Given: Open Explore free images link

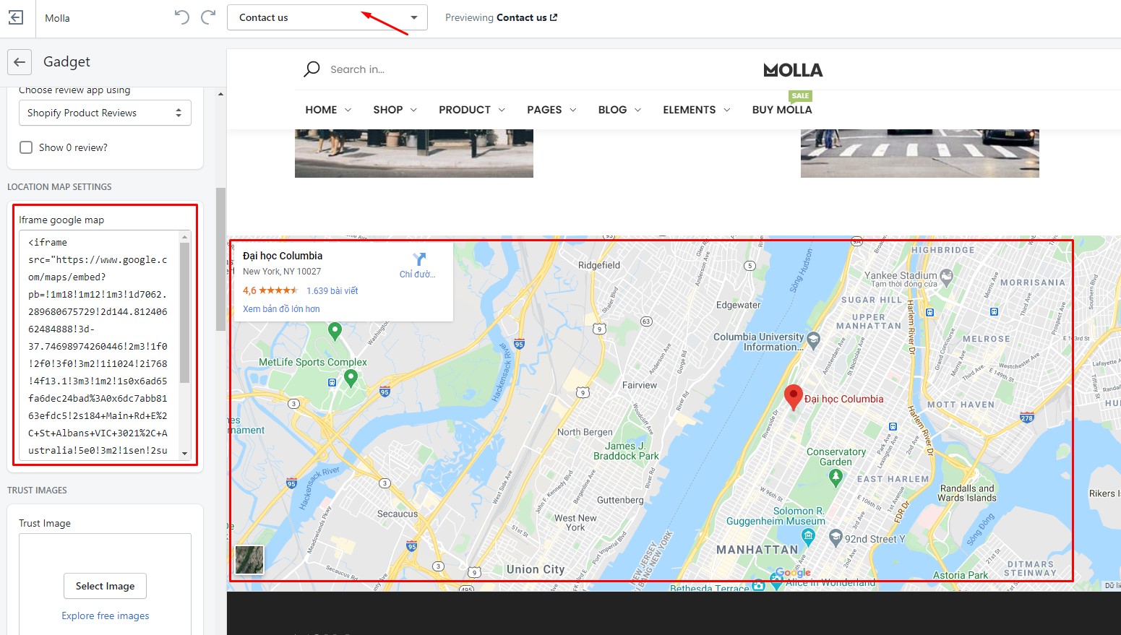Looking at the screenshot, I should click(106, 615).
